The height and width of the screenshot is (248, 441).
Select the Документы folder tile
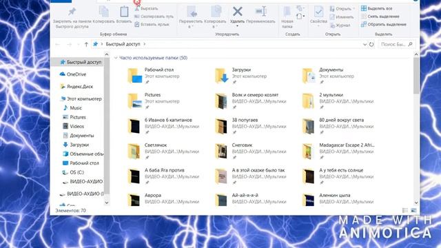pyautogui.click(x=328, y=76)
